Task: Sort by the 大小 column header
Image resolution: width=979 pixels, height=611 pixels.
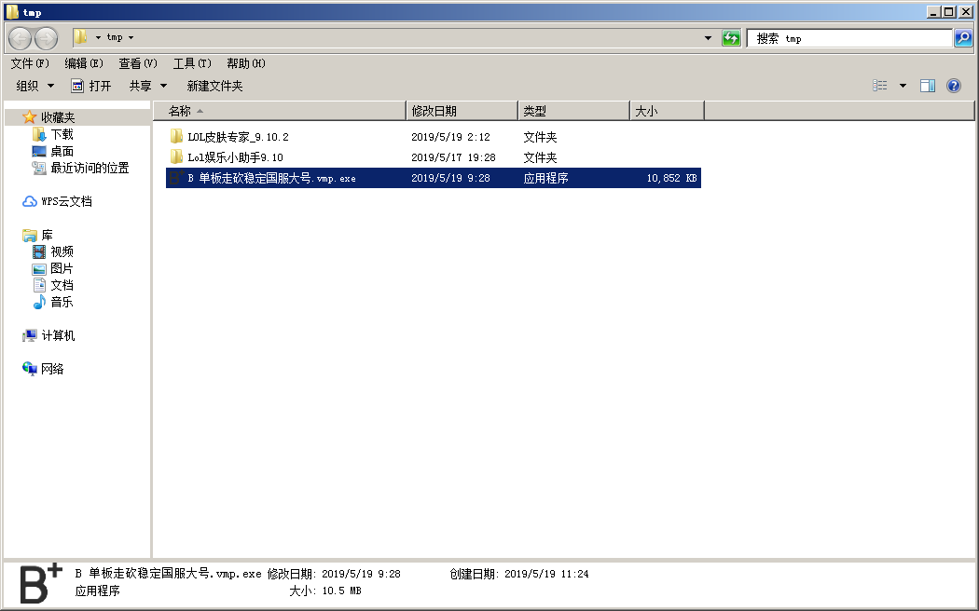Action: point(667,111)
